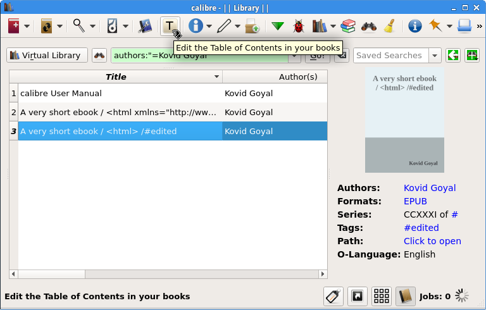Click the red Add books icon

[14, 26]
